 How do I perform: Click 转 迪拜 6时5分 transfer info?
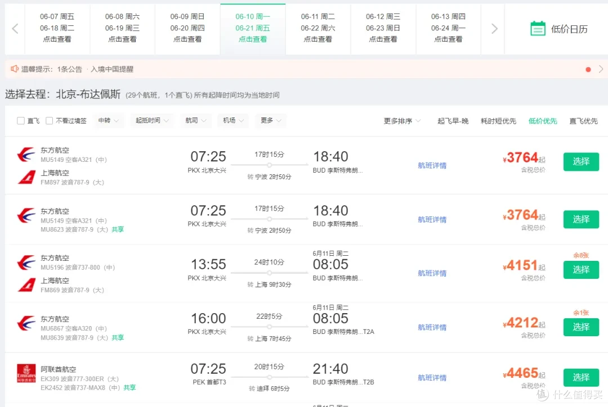[269, 388]
